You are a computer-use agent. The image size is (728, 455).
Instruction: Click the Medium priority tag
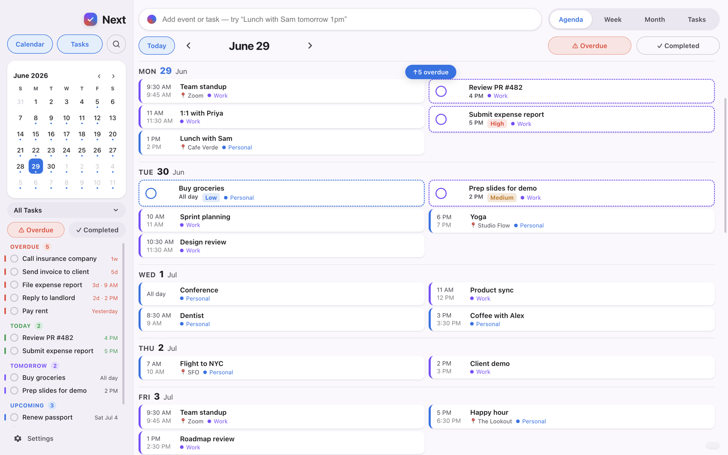tap(502, 198)
